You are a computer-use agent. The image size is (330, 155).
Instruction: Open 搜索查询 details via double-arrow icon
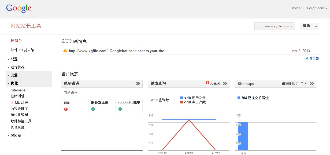[x=225, y=84]
